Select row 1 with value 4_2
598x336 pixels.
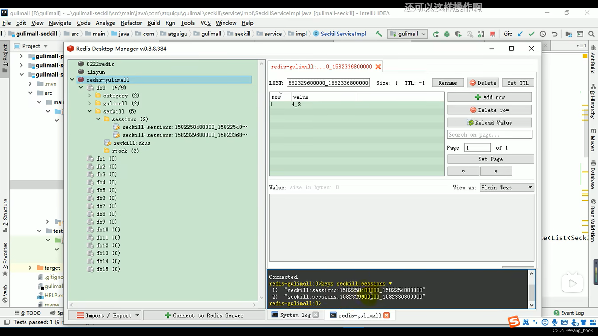[x=357, y=105]
